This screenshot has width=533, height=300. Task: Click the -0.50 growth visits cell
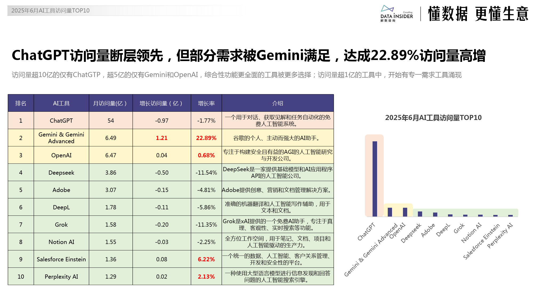(x=162, y=173)
